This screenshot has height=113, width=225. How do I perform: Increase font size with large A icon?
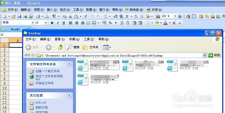click(174, 23)
